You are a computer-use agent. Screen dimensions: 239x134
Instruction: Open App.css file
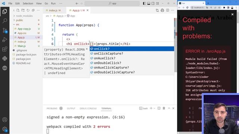coord(22,33)
